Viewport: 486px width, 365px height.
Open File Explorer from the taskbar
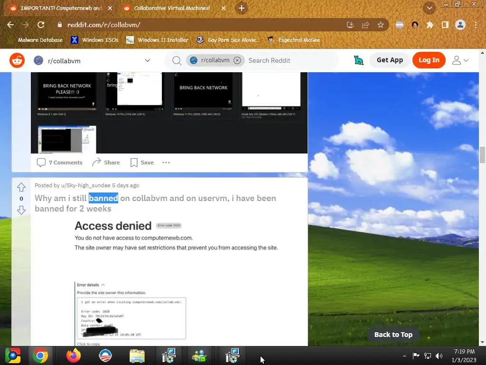click(137, 355)
